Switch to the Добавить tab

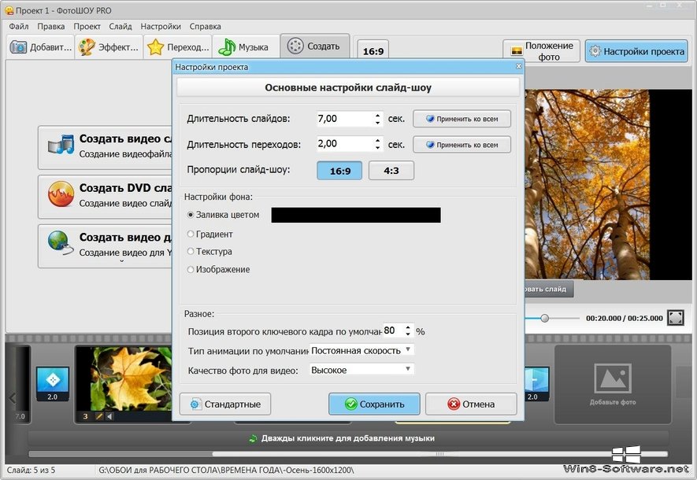[40, 47]
